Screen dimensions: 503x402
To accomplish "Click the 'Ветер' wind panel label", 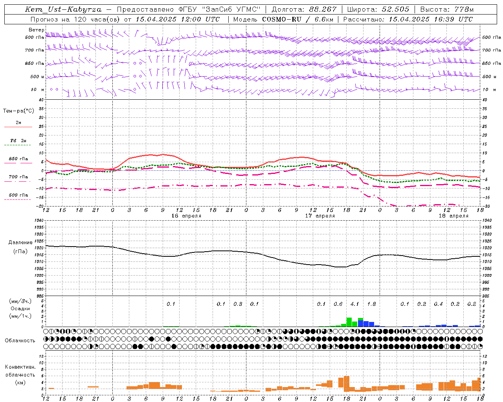I will tap(37, 30).
